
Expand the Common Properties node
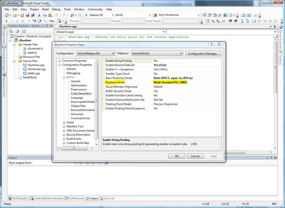60,61
